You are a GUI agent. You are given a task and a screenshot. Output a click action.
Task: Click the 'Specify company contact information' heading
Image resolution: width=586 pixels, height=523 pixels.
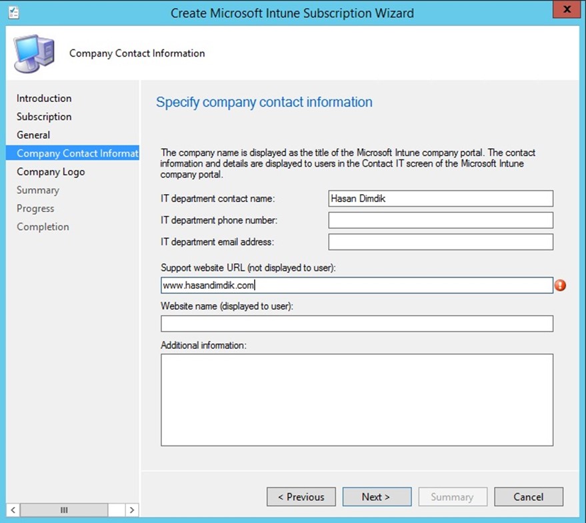(x=264, y=102)
